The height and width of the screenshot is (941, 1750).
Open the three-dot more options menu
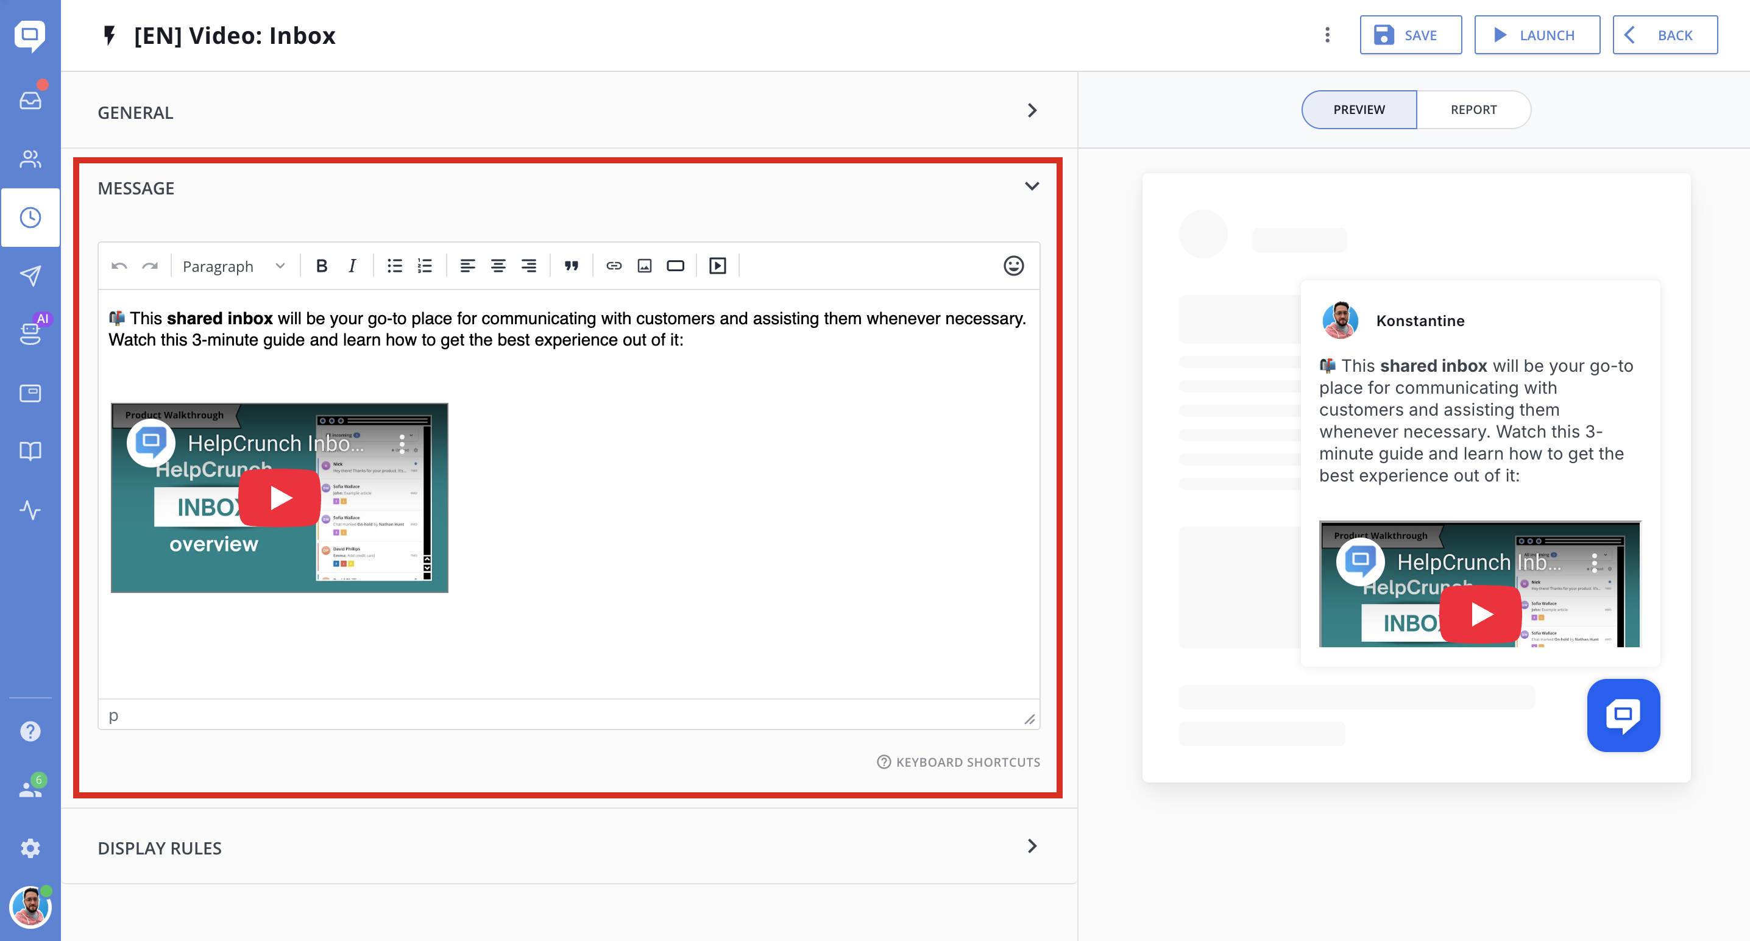[1327, 35]
